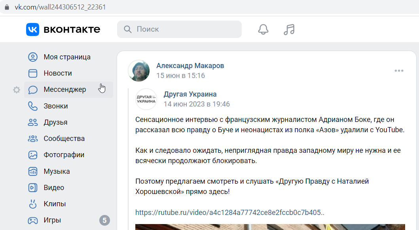Click the News feed icon
The width and height of the screenshot is (419, 230).
33,73
